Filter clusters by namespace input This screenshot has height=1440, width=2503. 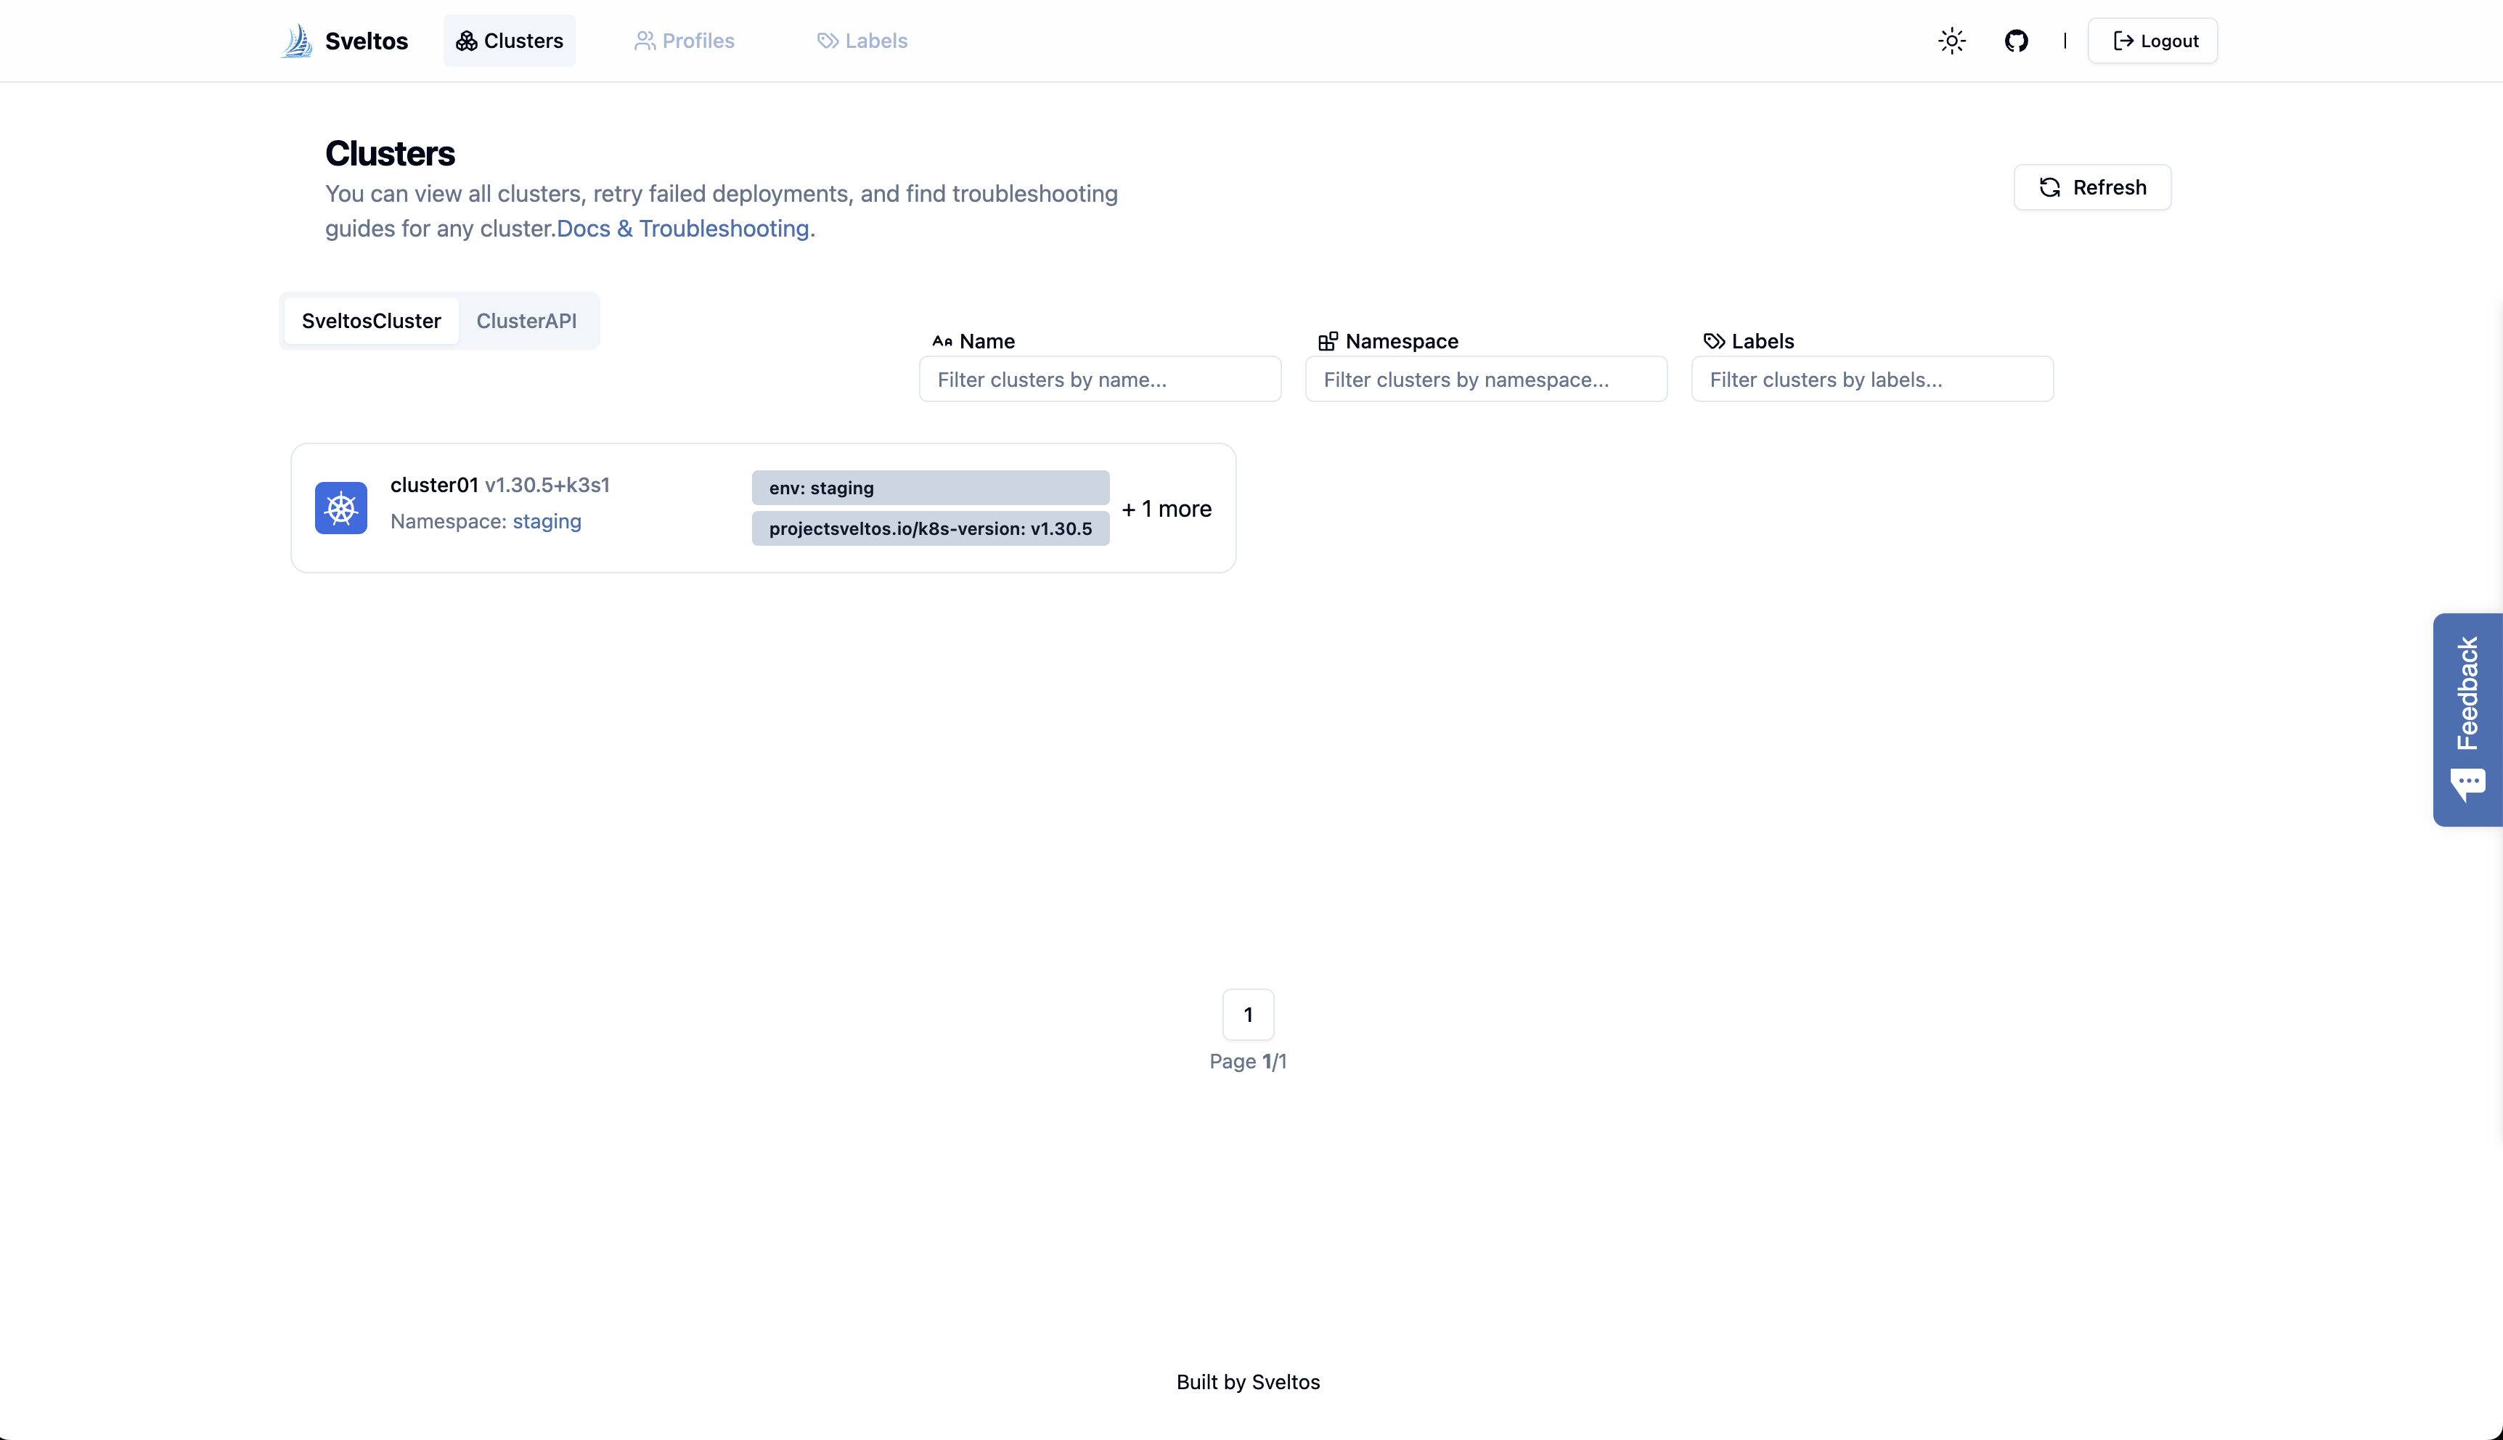point(1485,378)
